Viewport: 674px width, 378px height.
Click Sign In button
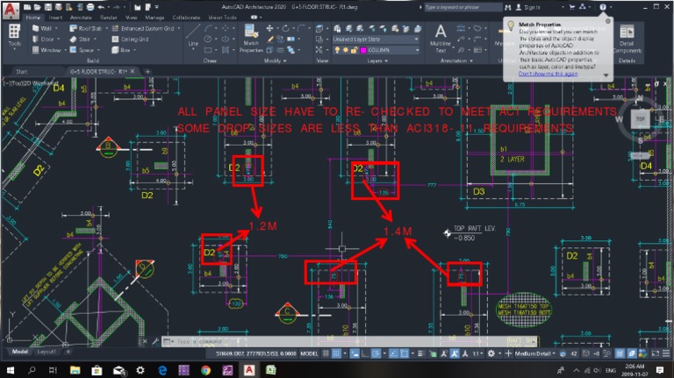532,6
